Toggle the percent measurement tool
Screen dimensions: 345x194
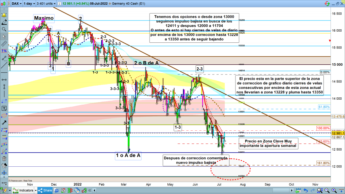4,51
